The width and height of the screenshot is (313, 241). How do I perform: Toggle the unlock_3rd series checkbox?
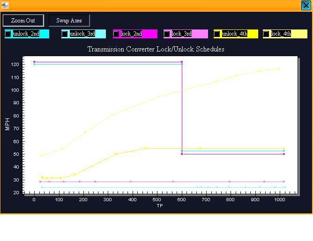[x=65, y=34]
